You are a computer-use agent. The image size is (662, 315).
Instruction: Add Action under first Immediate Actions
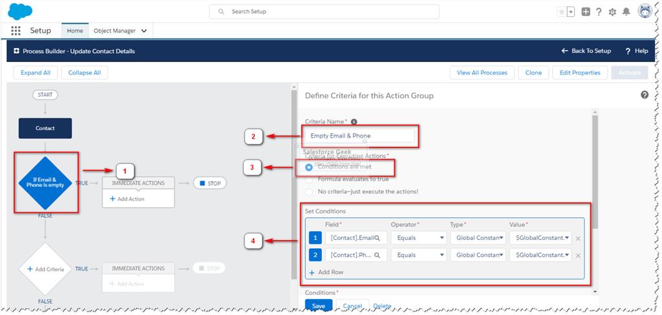127,199
